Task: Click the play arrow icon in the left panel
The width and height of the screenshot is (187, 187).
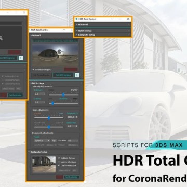Action: click(x=21, y=58)
